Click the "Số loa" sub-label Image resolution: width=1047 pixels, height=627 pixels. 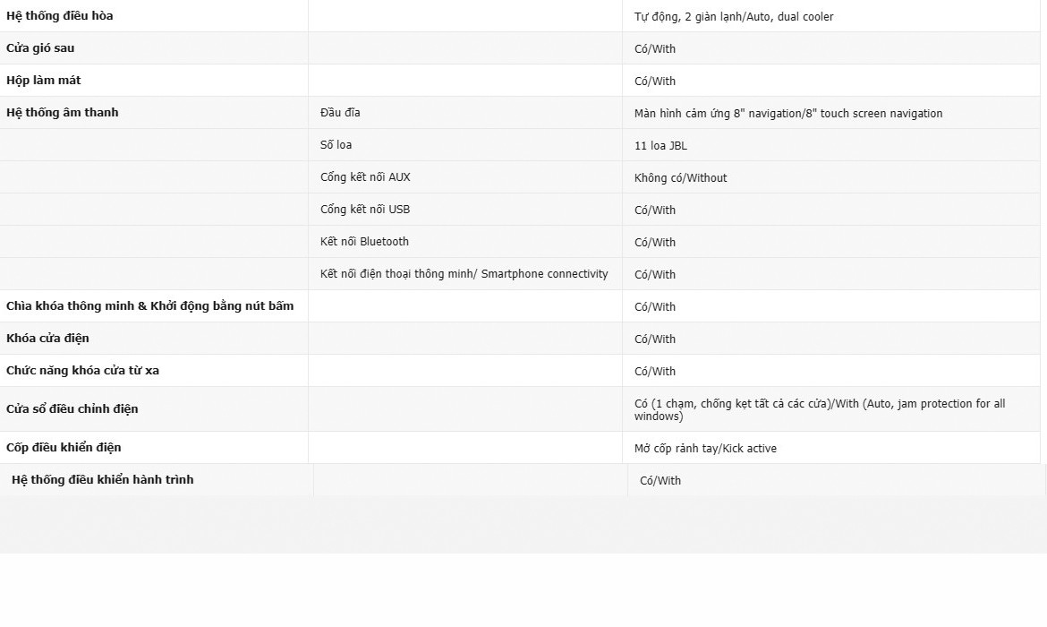coord(336,145)
